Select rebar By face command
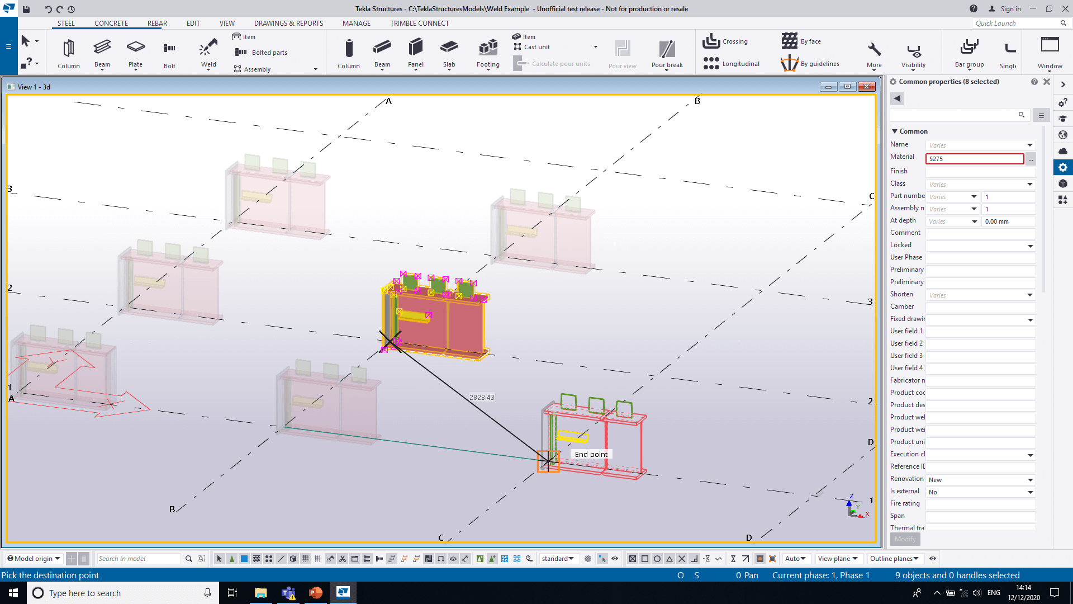Viewport: 1073px width, 604px height. pos(801,41)
